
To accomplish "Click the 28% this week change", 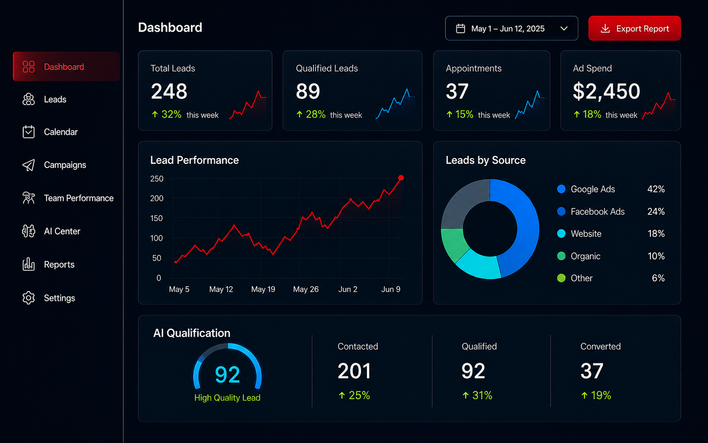I will tap(329, 115).
